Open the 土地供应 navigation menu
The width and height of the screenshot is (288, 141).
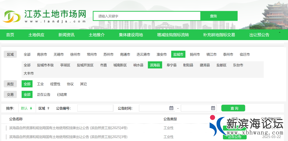coord(36,35)
